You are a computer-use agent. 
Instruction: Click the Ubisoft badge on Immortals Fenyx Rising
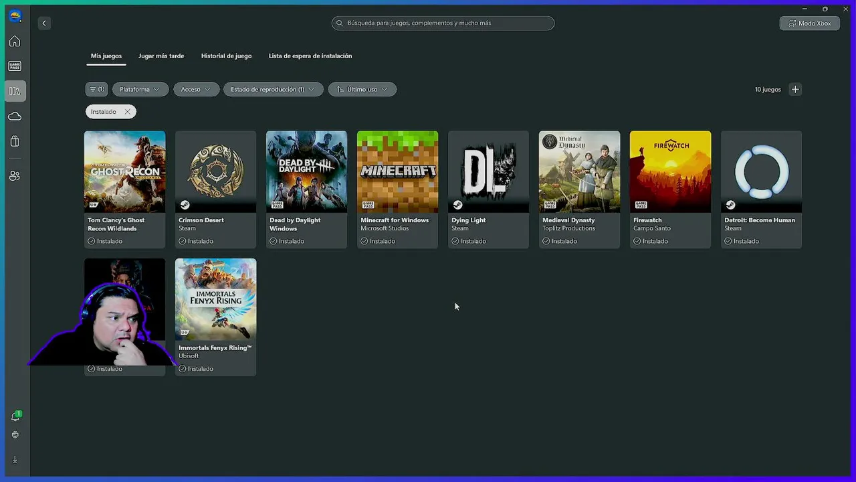point(185,333)
